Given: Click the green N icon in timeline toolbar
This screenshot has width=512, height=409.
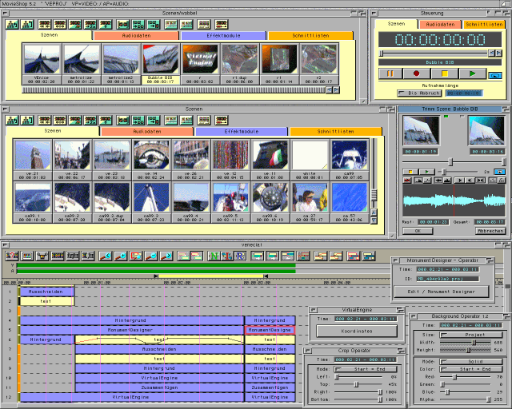Looking at the screenshot, I should (x=214, y=256).
